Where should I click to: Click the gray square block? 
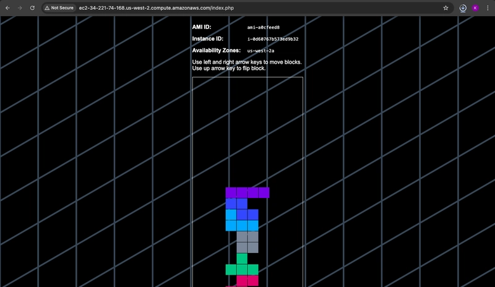pos(247,242)
